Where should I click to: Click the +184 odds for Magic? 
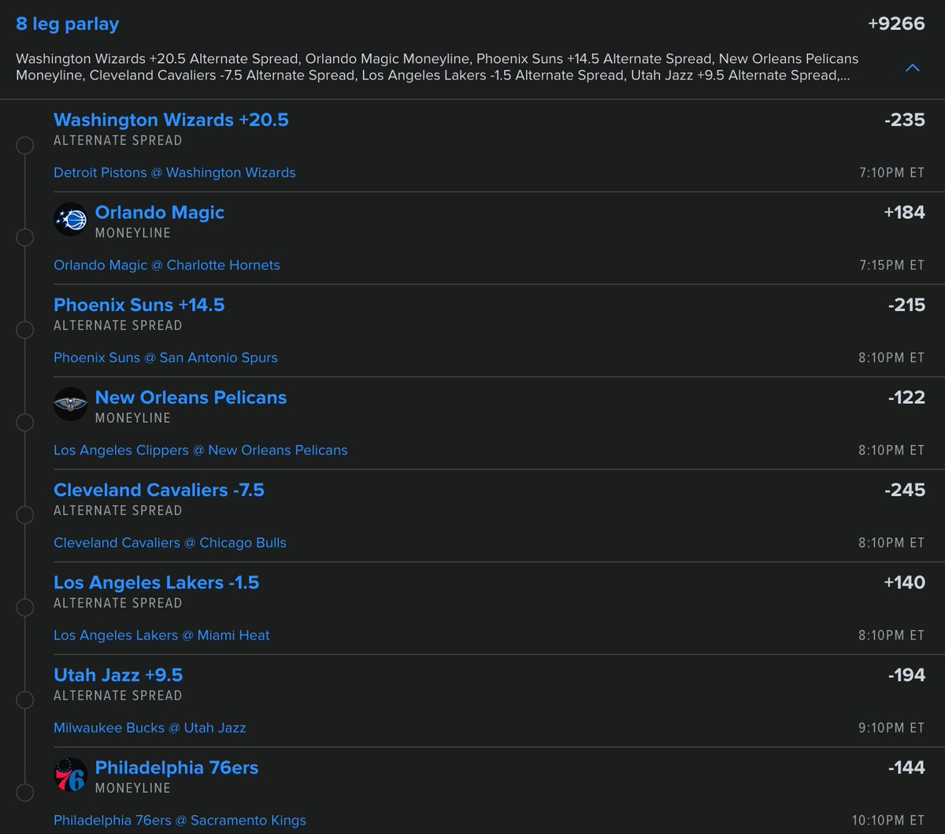point(904,213)
